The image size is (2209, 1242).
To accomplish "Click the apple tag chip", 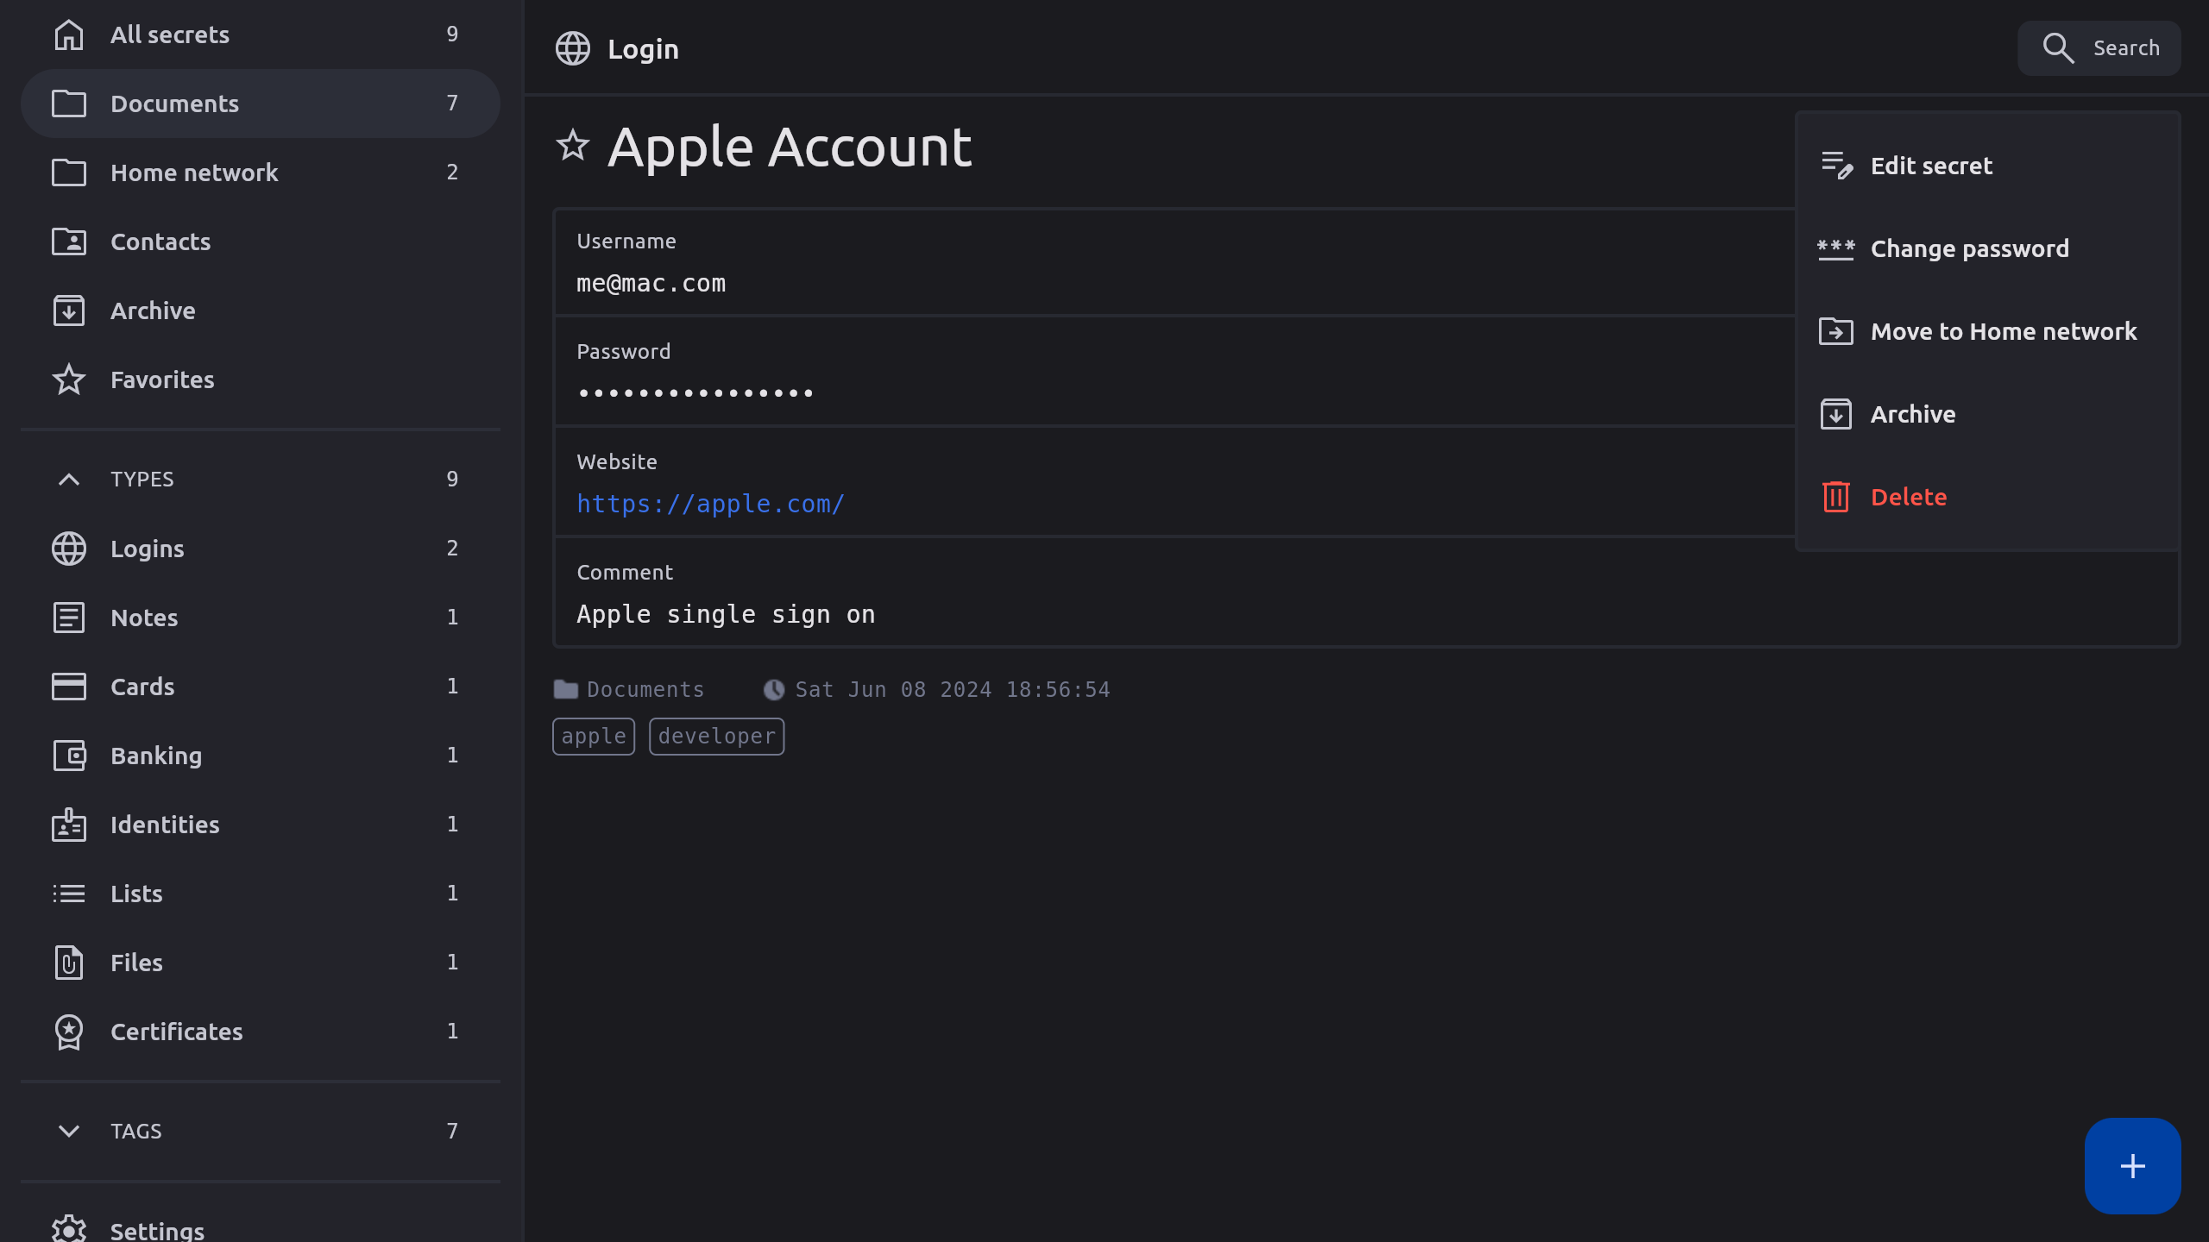I will pos(594,737).
